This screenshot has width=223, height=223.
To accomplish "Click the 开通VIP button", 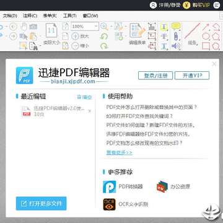I will (x=192, y=76).
